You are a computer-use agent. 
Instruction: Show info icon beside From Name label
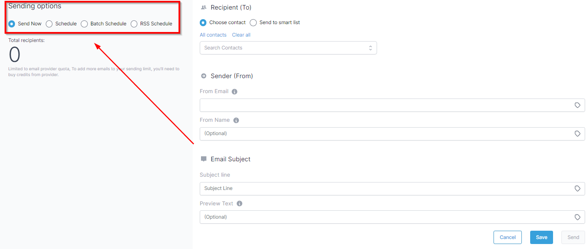(x=236, y=120)
